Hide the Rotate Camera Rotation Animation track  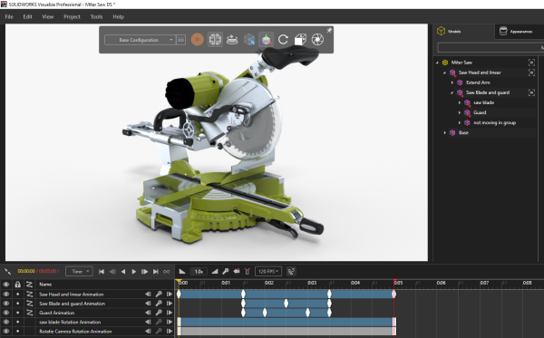tap(6, 332)
